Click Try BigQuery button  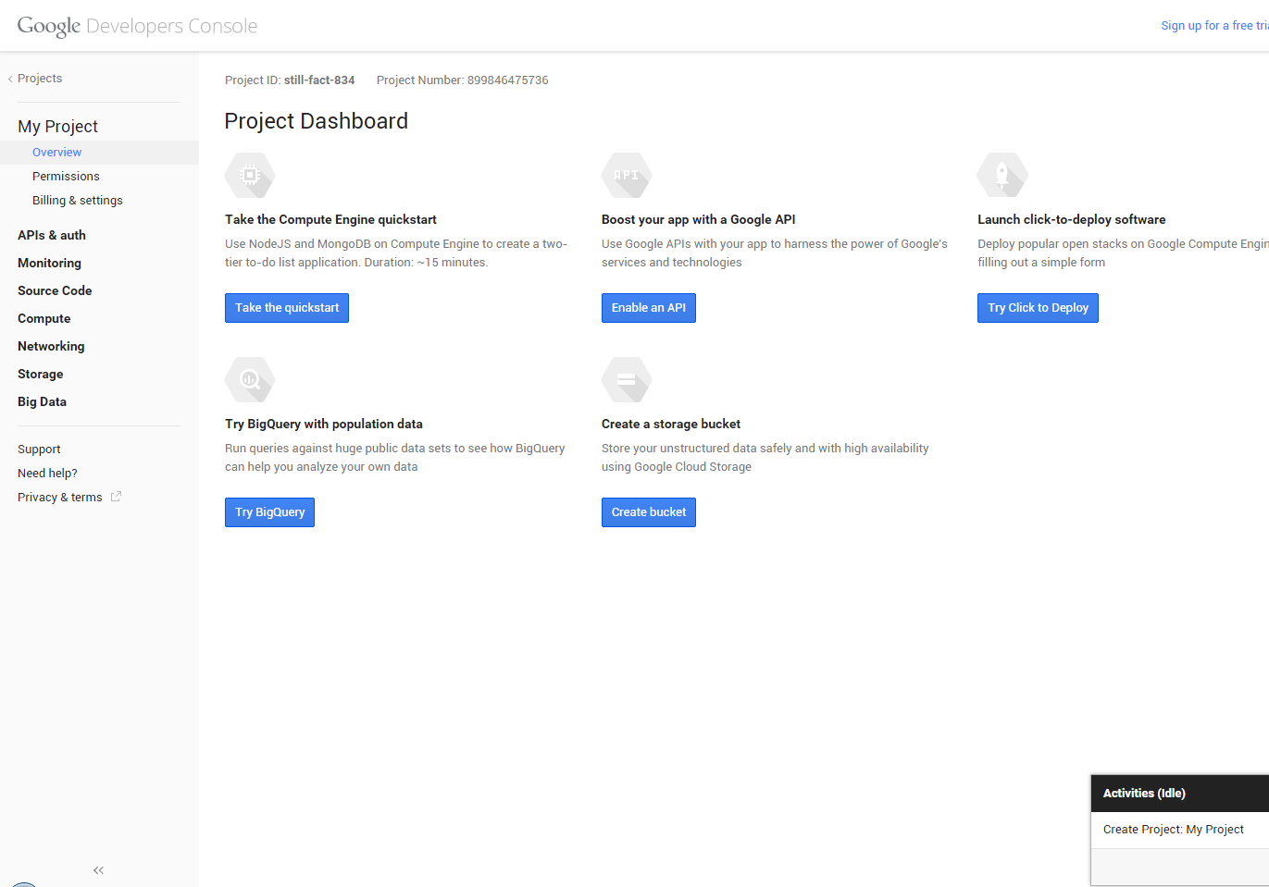269,512
